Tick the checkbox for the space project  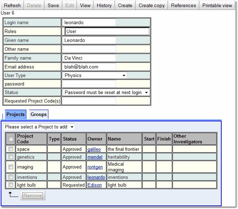pos(11,149)
